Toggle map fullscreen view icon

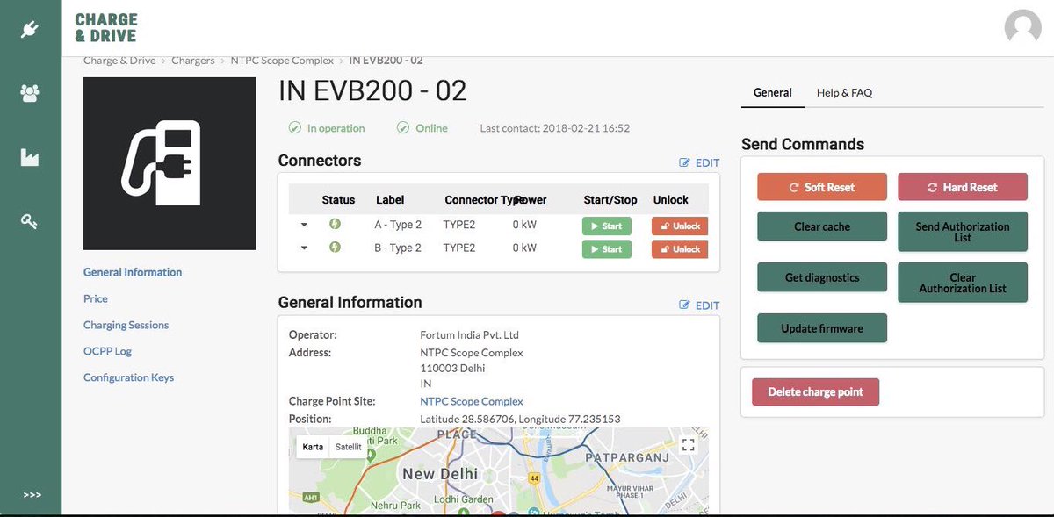[x=689, y=444]
